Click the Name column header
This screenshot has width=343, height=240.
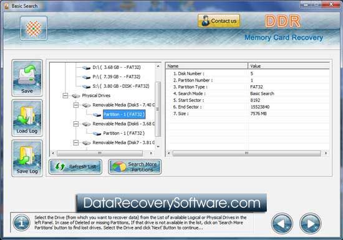pyautogui.click(x=206, y=66)
